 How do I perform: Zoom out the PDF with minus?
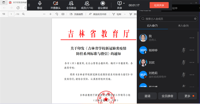point(44,14)
